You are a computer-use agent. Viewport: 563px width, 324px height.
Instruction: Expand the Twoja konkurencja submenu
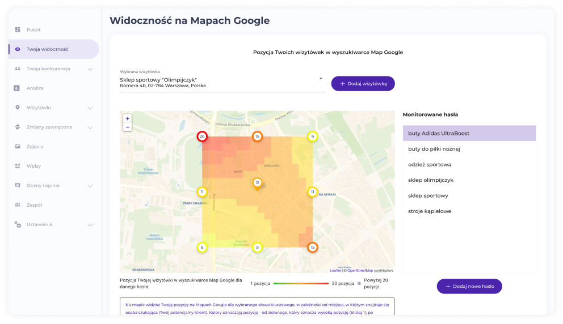coord(90,69)
